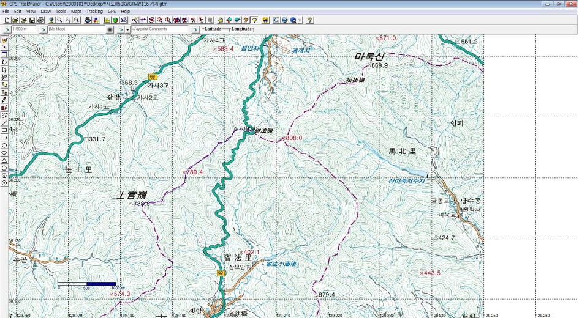
Task: Open the Tracking menu
Action: point(94,12)
